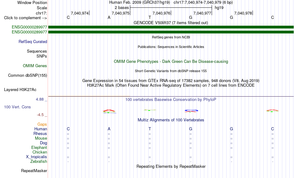Click the Sequences track label

coord(37,51)
